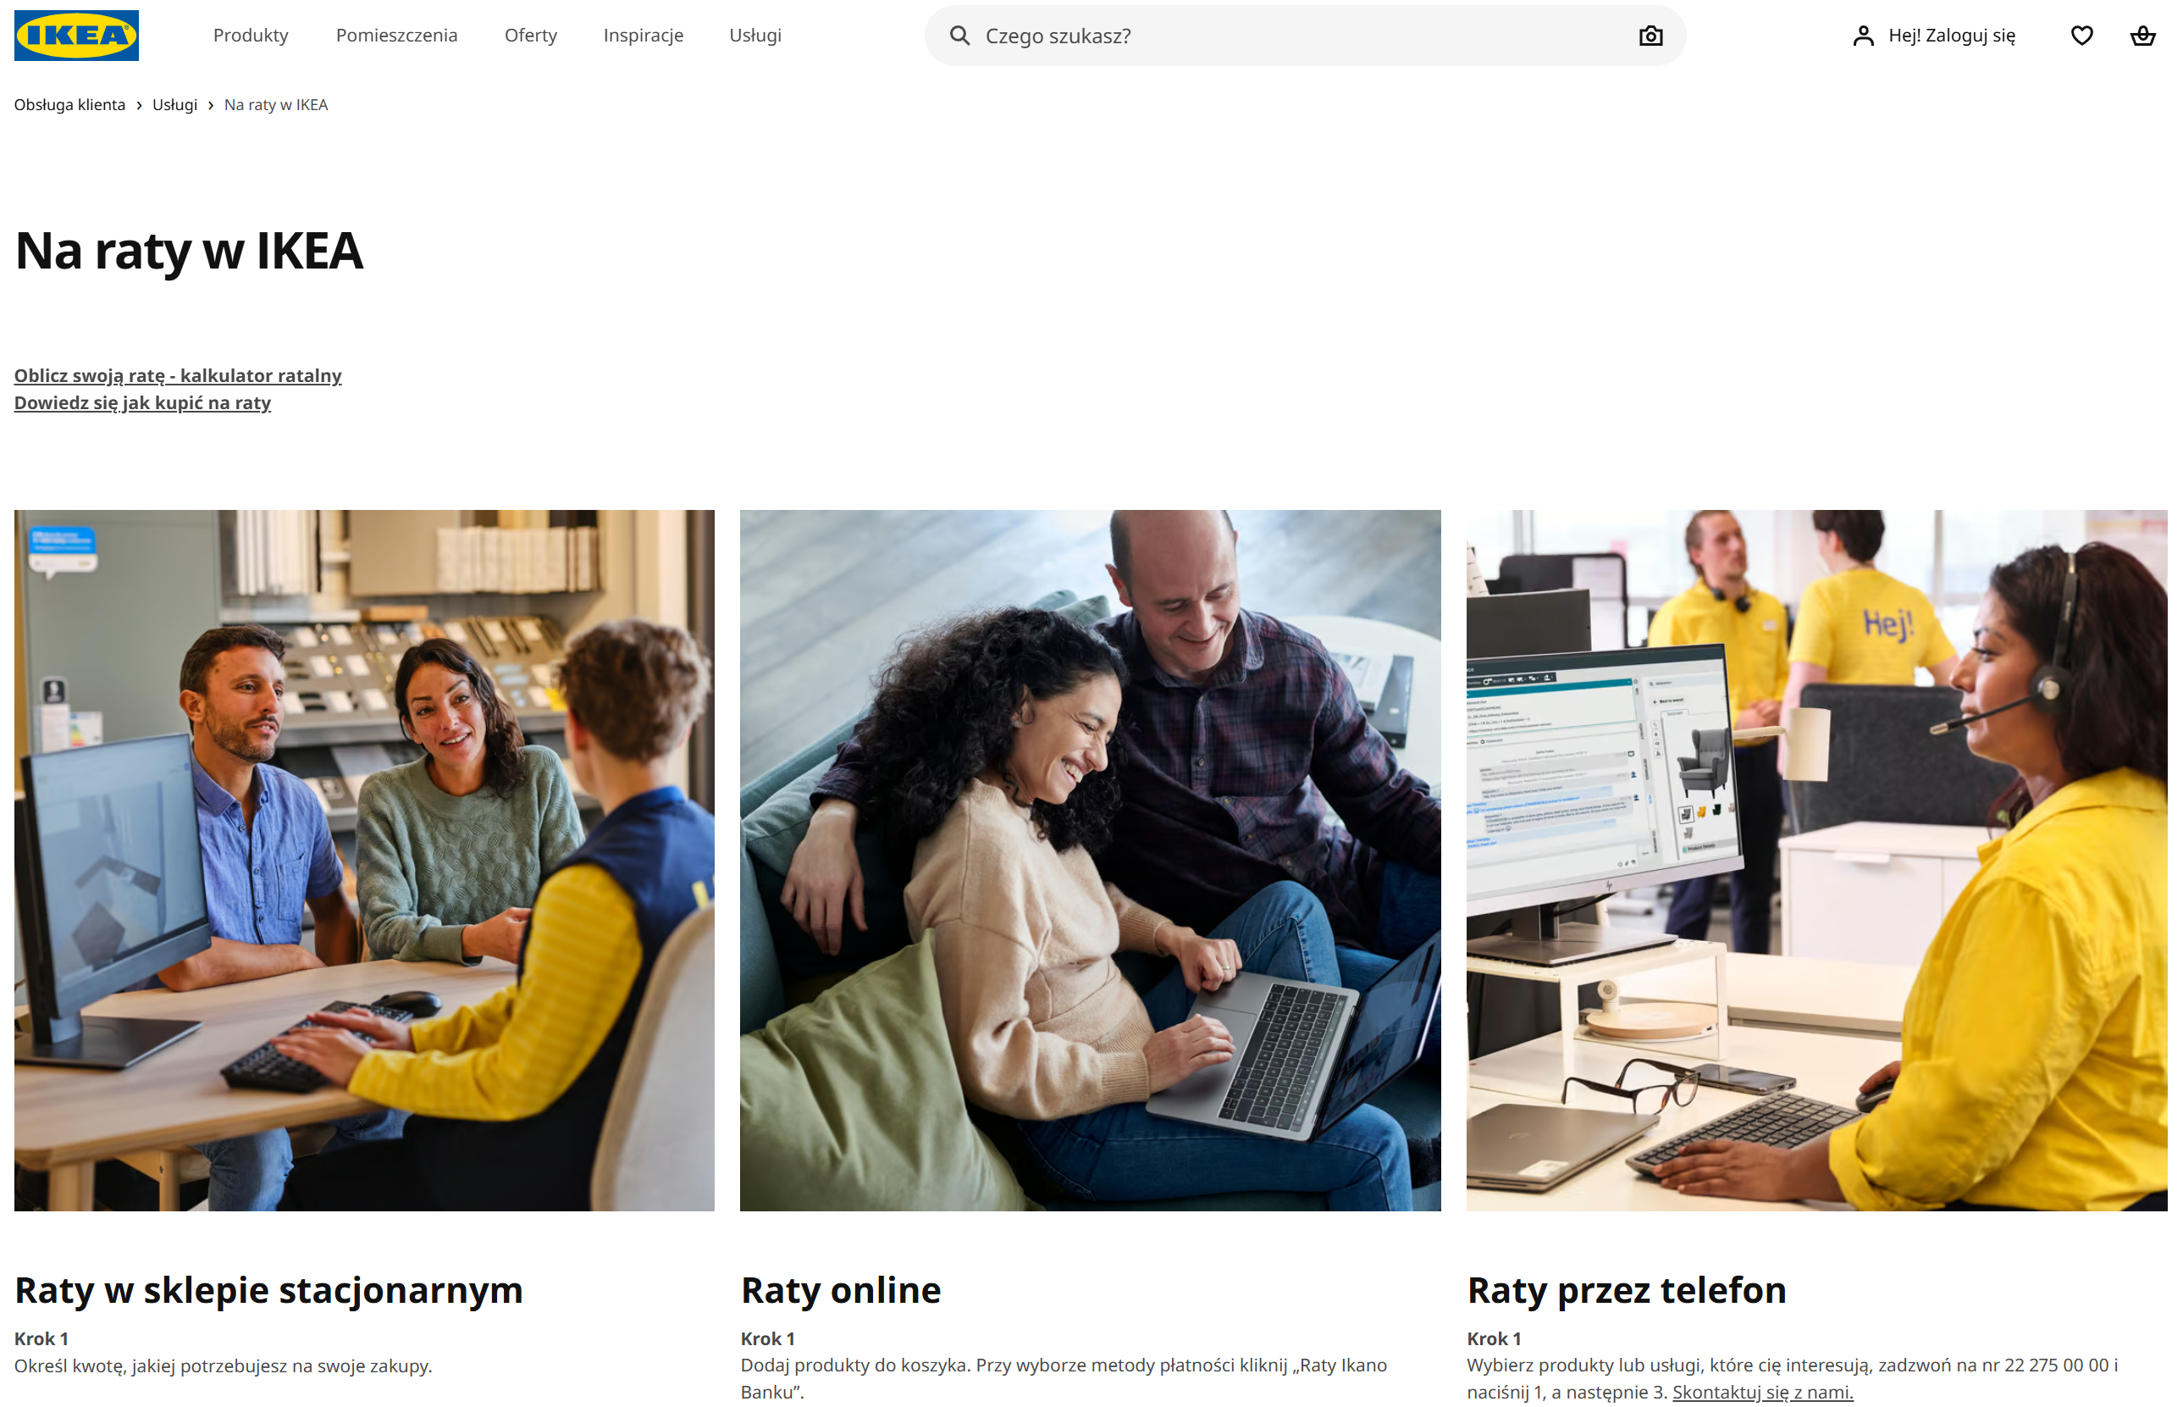Click the couple with laptop photo
2183x1407 pixels.
click(1091, 861)
